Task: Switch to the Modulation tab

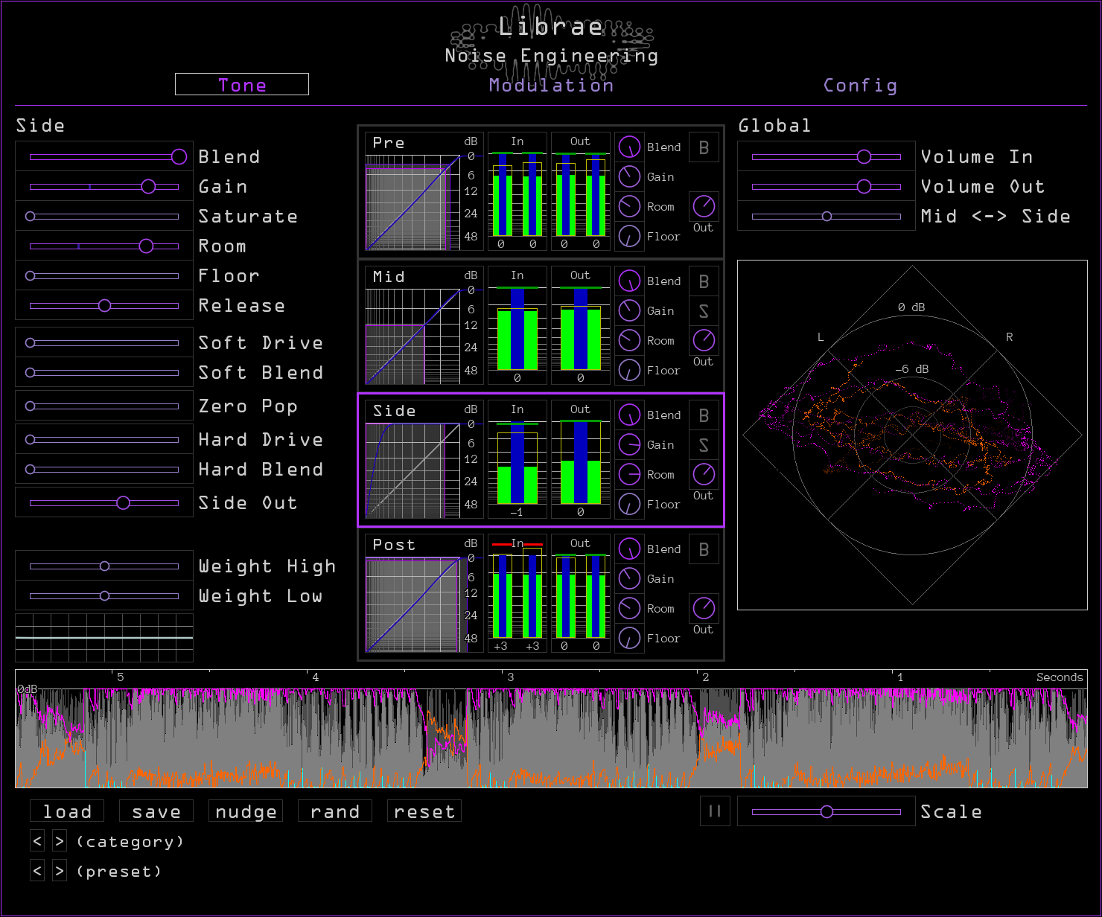Action: 551,86
